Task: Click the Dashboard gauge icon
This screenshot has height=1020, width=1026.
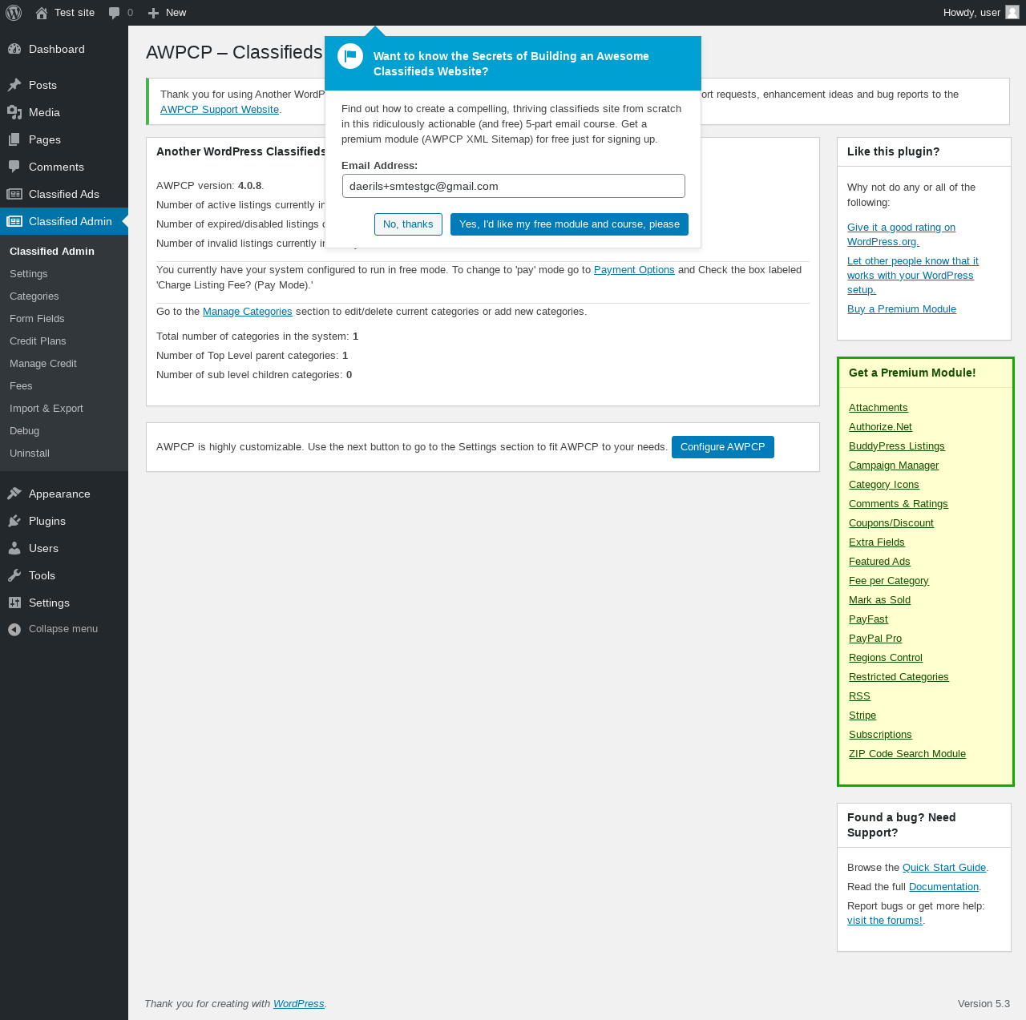Action: coord(14,49)
